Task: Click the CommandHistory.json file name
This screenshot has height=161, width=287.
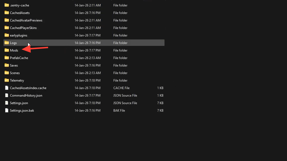Action: (x=26, y=96)
